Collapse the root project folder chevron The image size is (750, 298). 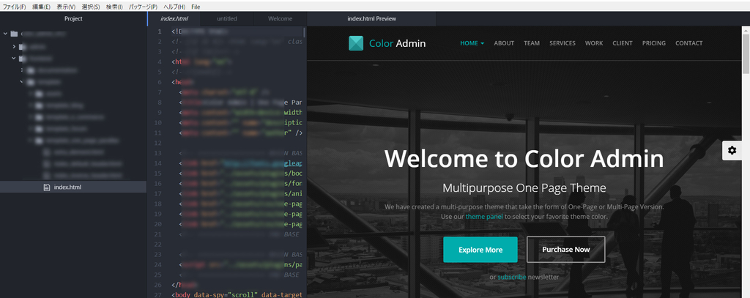[x=5, y=34]
